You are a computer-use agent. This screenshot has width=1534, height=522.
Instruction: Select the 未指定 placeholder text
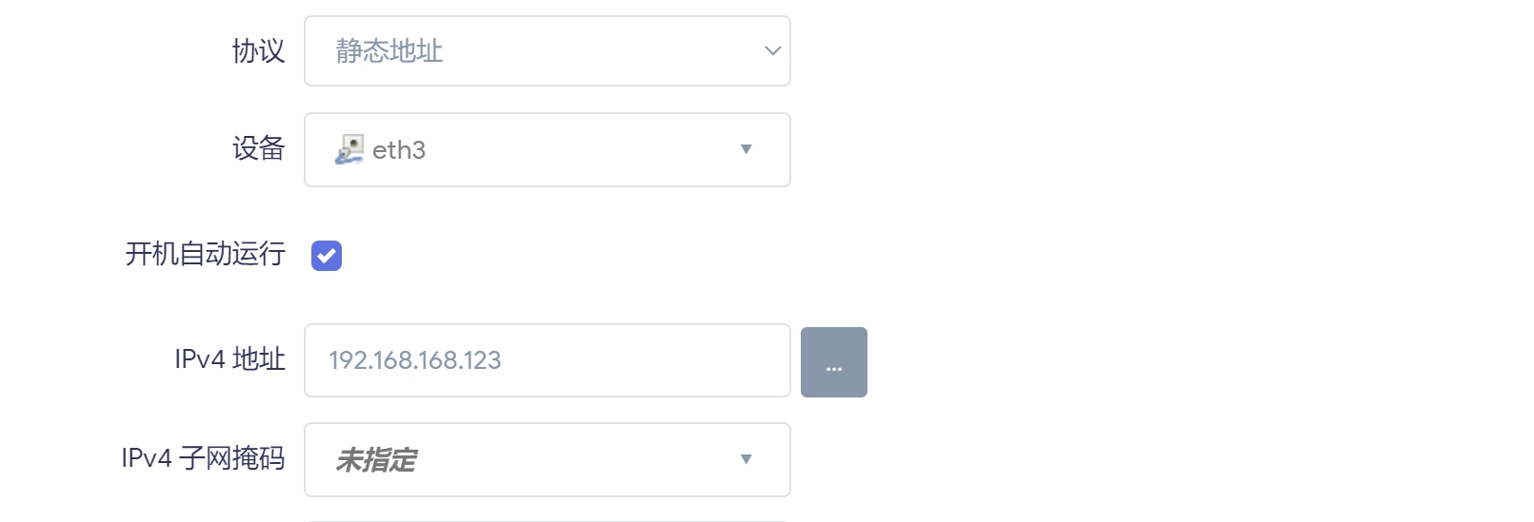pos(376,460)
